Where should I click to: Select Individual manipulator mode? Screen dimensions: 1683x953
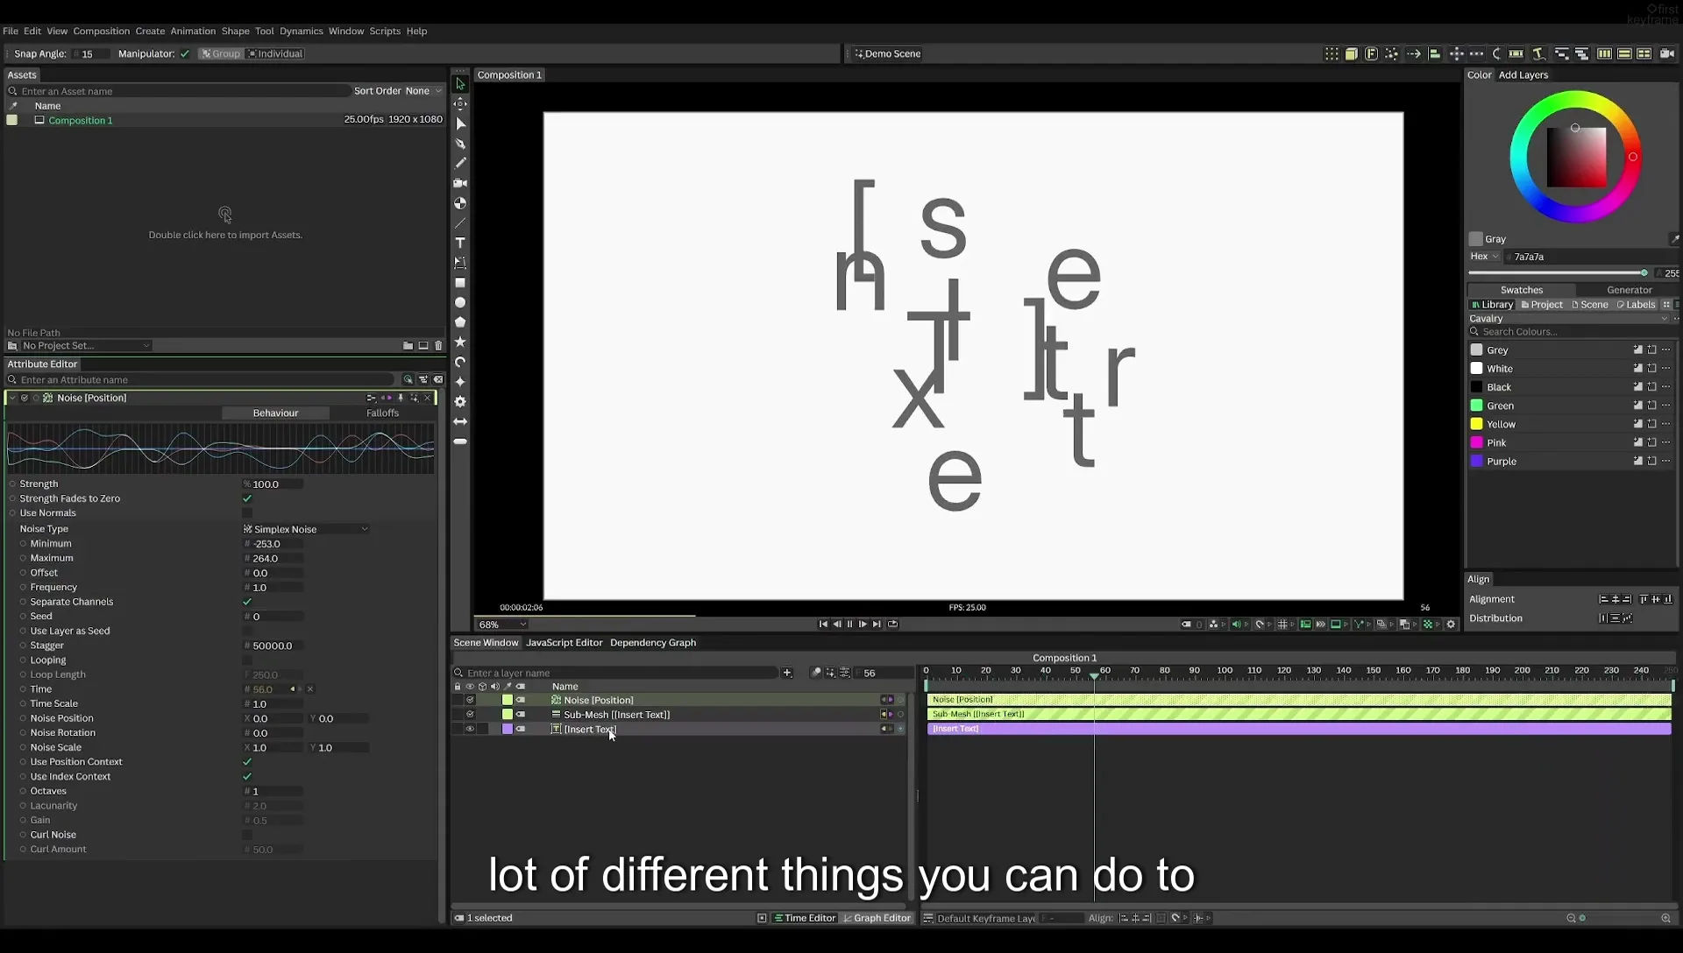pos(275,53)
